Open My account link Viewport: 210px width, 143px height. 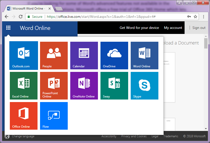[x=173, y=28]
